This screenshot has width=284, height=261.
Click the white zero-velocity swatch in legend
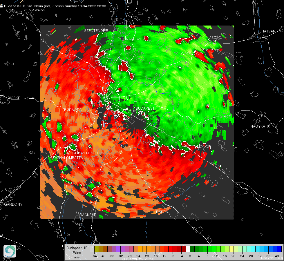pos(188,249)
